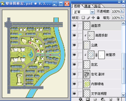Click the lock transparent pixels icon
The width and height of the screenshot is (126, 101).
click(83, 18)
